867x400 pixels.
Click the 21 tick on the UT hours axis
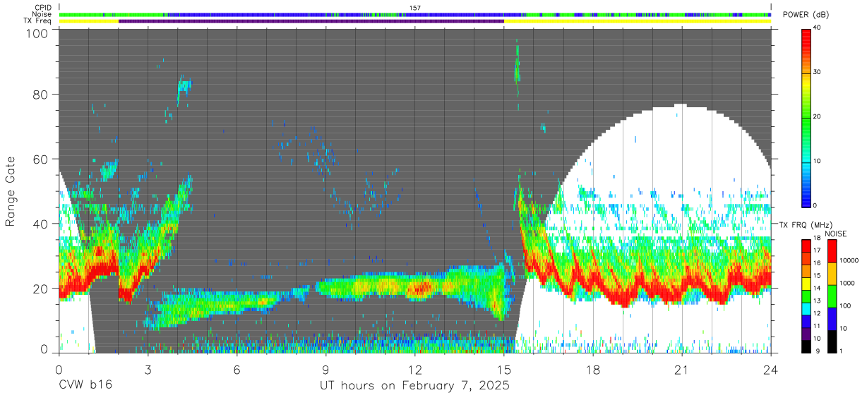tap(682, 369)
